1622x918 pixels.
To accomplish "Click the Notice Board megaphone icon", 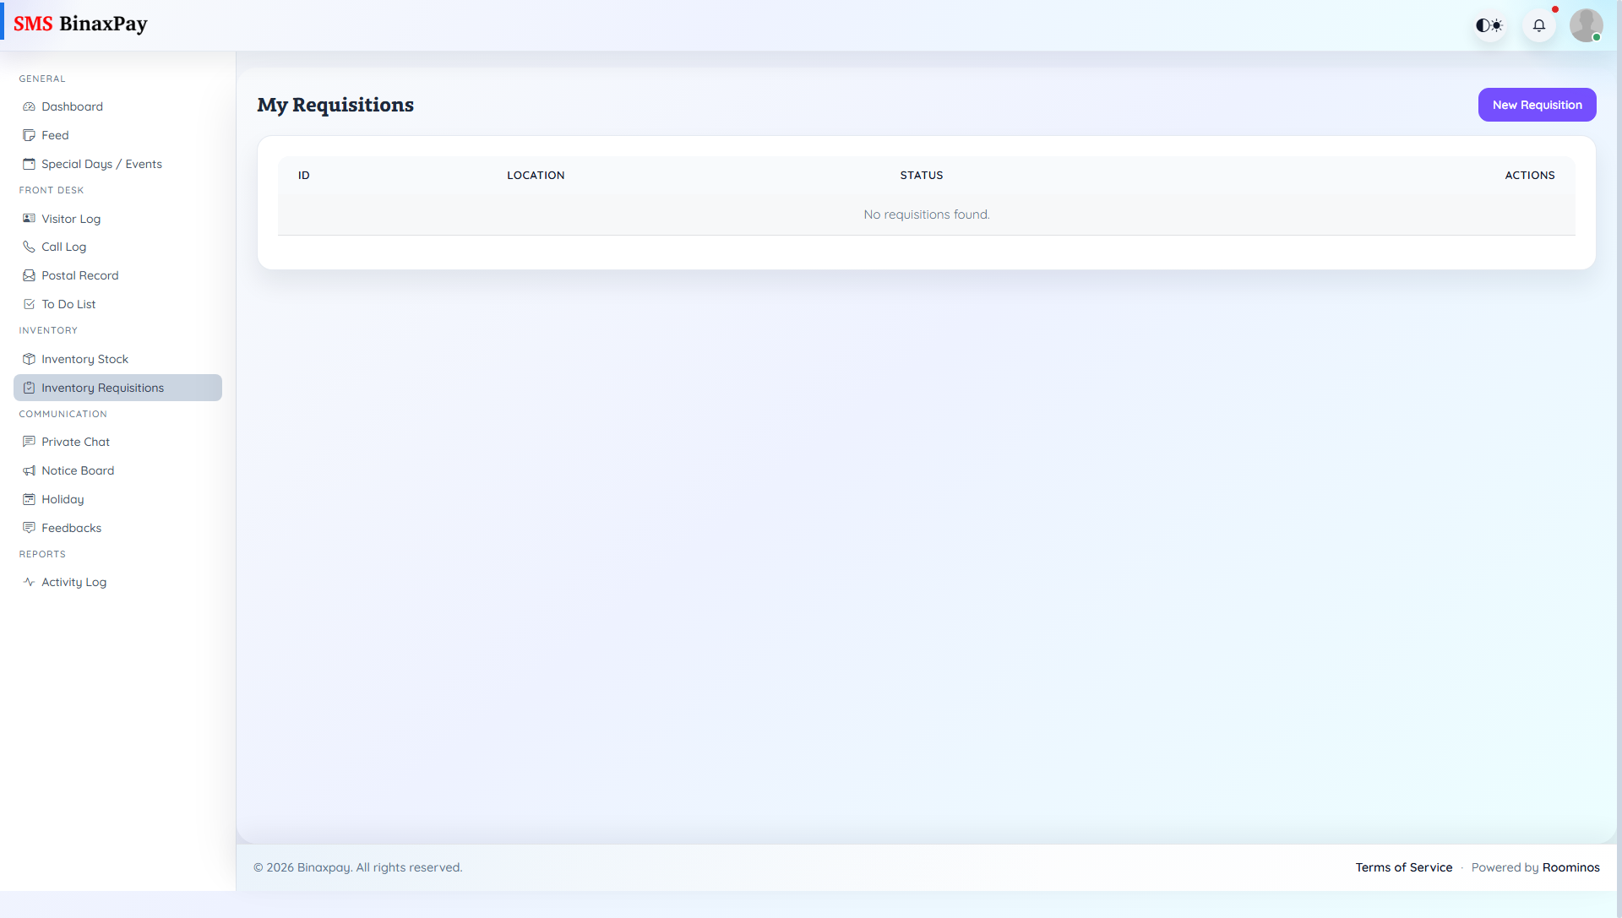I will tap(30, 470).
